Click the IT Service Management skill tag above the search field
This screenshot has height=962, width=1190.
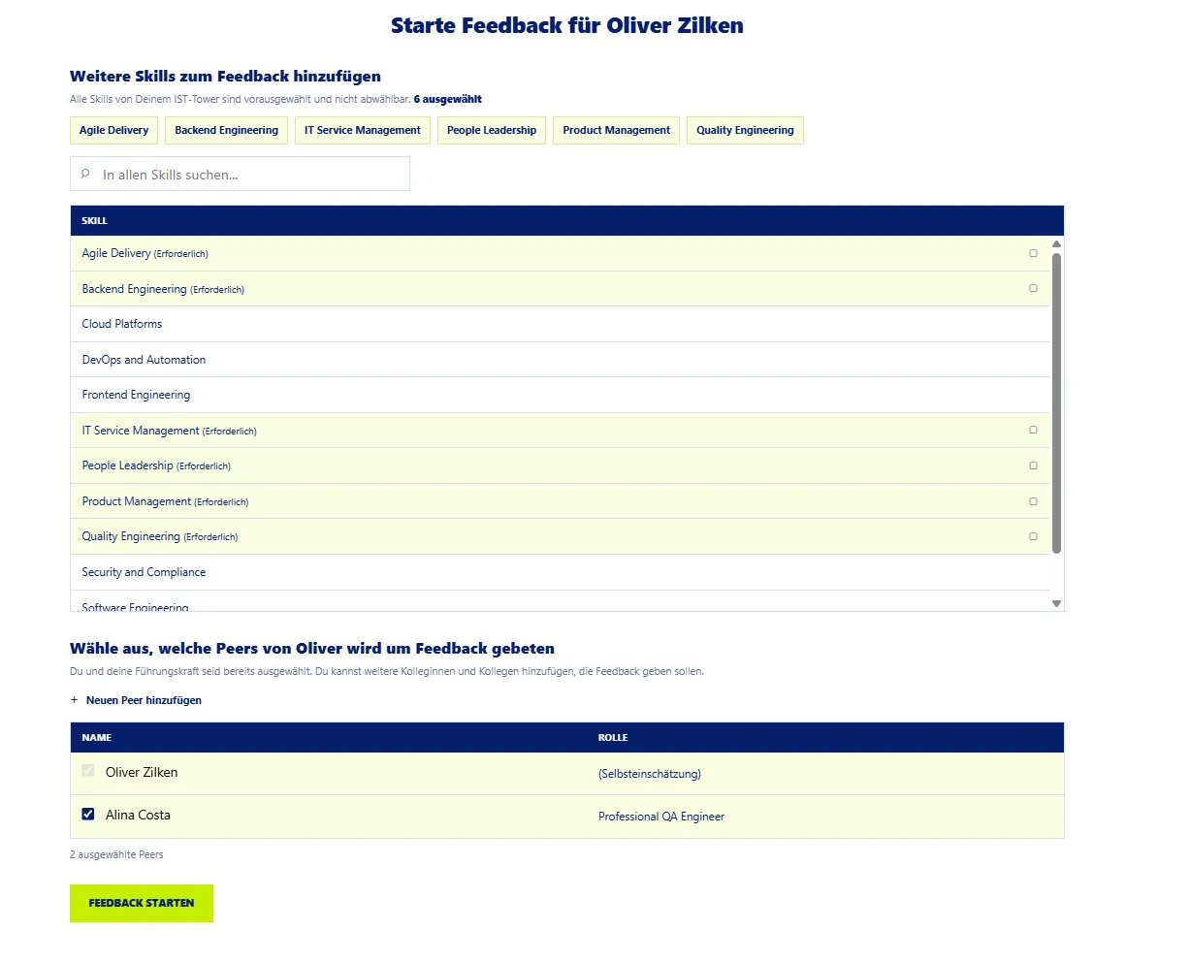pos(363,130)
